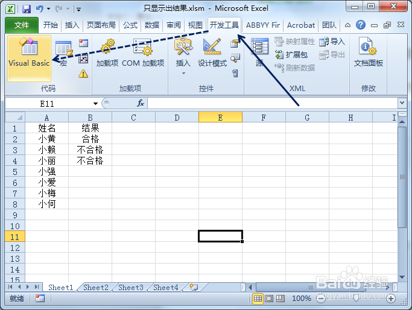
Task: Open the Visual Basic editor
Action: [x=29, y=59]
